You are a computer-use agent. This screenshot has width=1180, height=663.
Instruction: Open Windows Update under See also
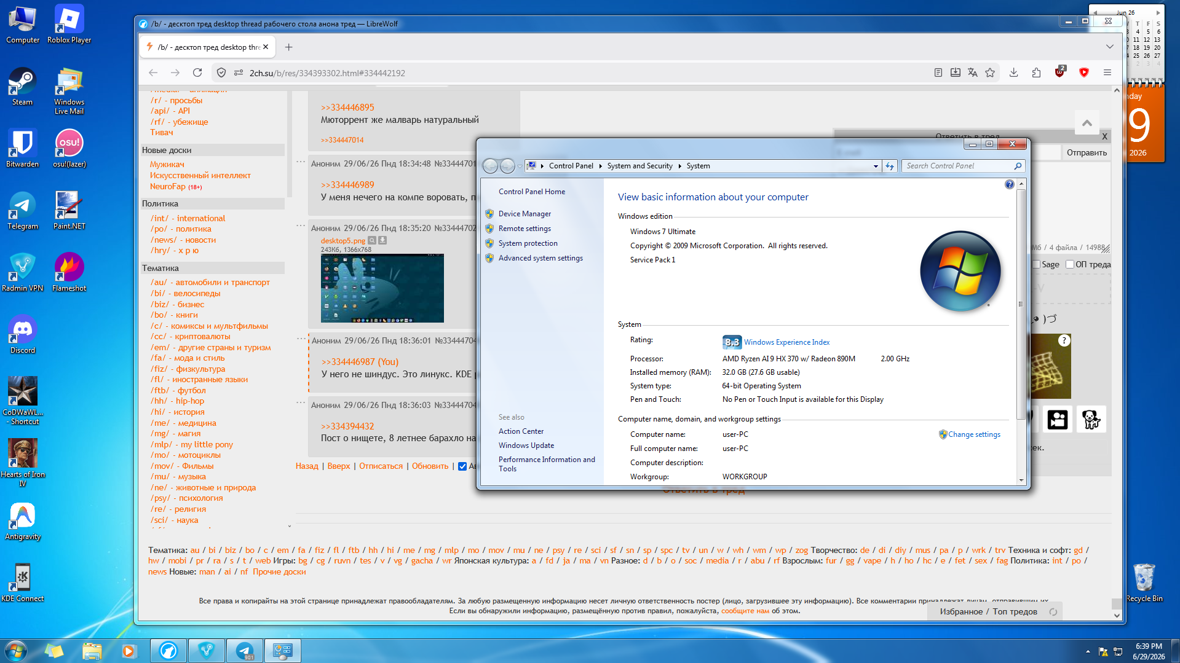click(x=526, y=445)
